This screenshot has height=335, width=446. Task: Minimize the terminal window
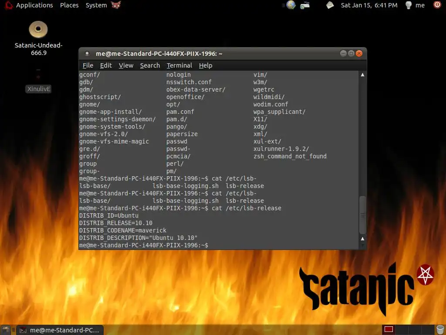coord(343,53)
